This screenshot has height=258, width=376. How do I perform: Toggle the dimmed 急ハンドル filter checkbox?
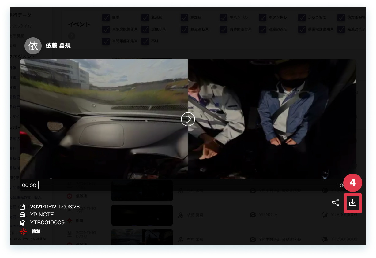click(224, 17)
